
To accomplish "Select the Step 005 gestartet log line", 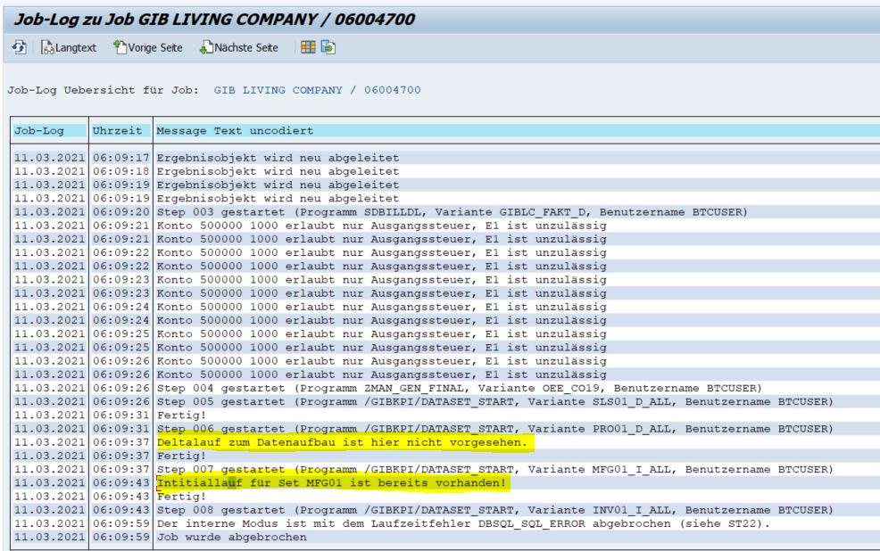I will click(494, 402).
